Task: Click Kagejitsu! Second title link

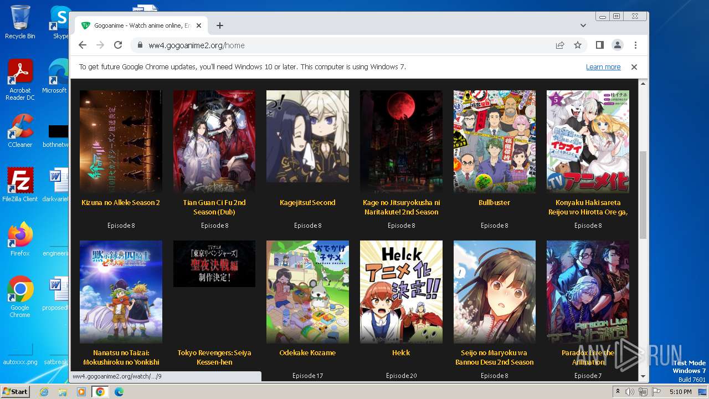Action: click(307, 203)
